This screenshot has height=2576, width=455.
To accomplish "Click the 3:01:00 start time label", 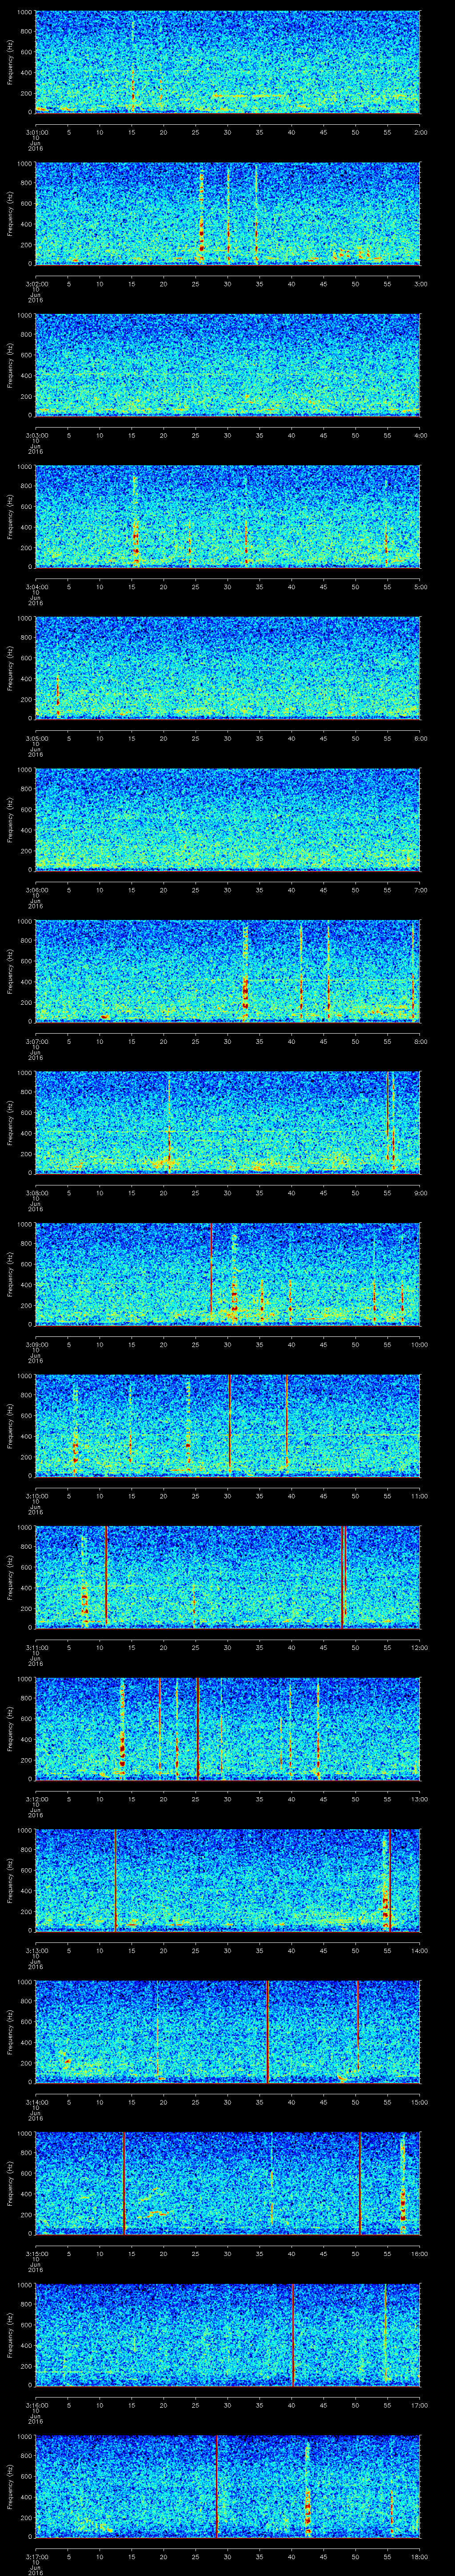I will click(x=36, y=131).
